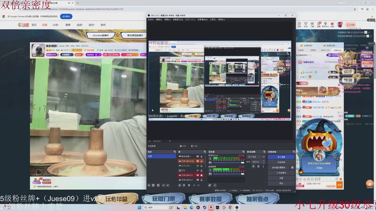Go to 赛事 tab on the website

68,25
